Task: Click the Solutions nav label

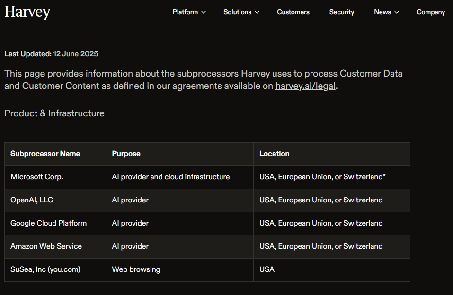Action: (x=238, y=12)
